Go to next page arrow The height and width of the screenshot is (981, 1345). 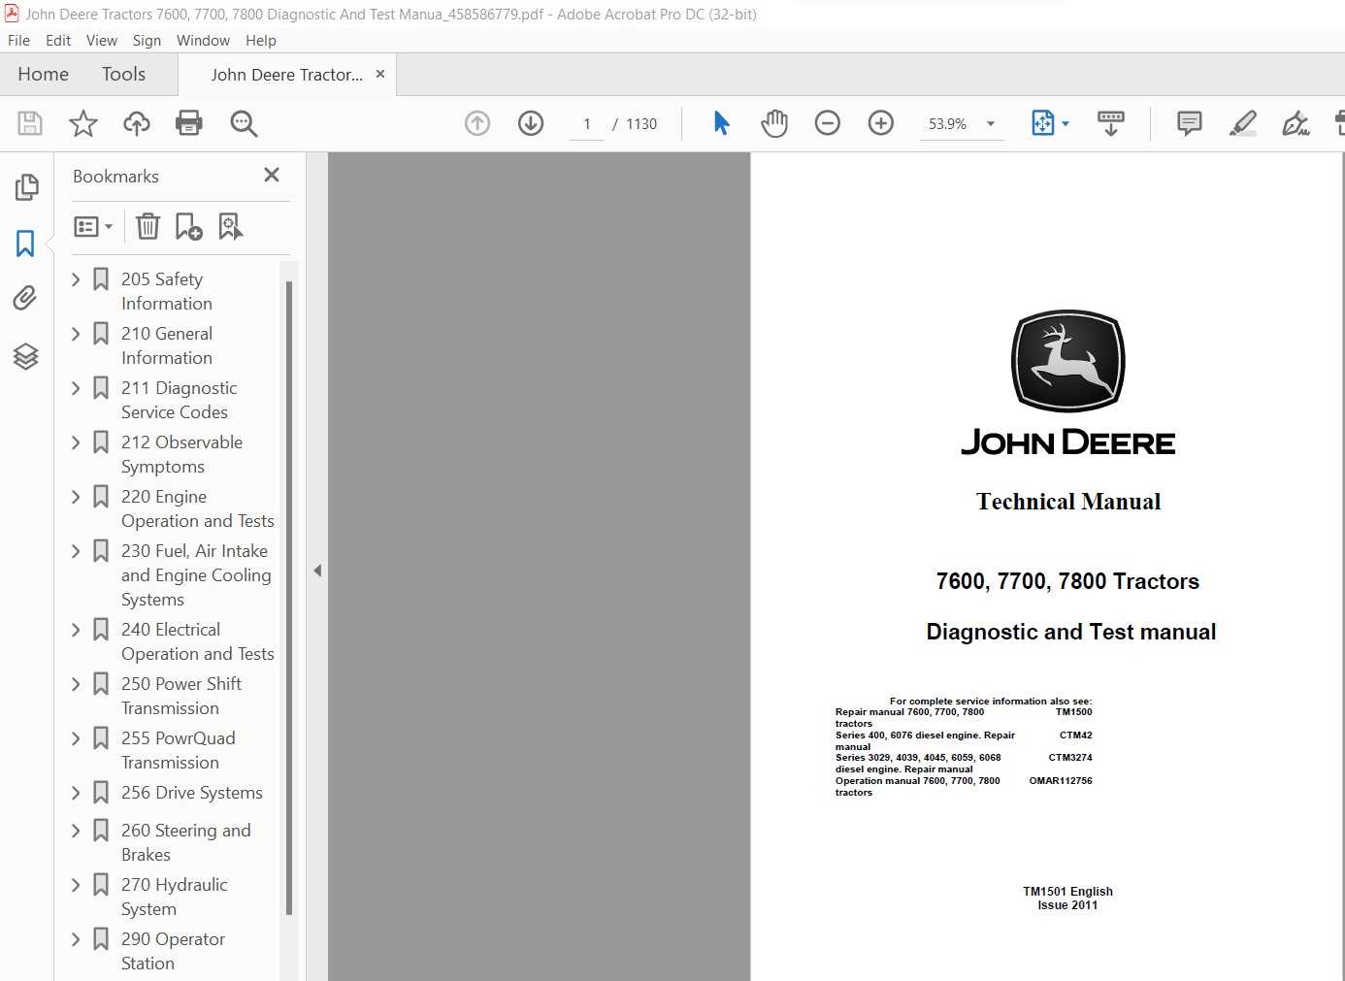(x=531, y=123)
